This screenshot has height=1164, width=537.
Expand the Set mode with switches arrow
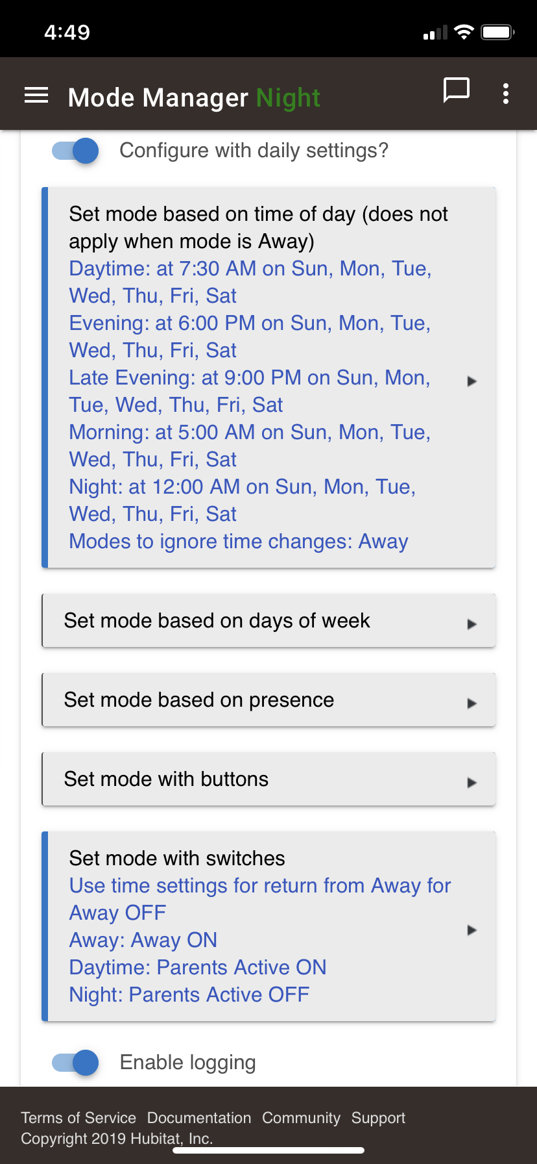(472, 930)
